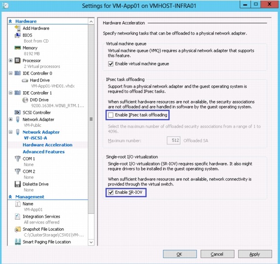Collapse the Hardware section header

pyautogui.click(x=10, y=21)
